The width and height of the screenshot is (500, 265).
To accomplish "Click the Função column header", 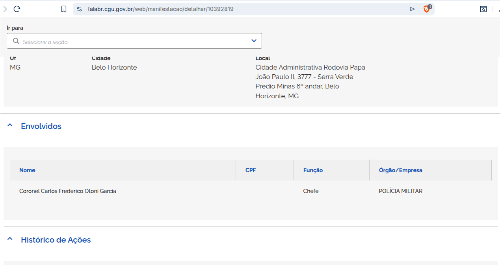I will click(313, 170).
